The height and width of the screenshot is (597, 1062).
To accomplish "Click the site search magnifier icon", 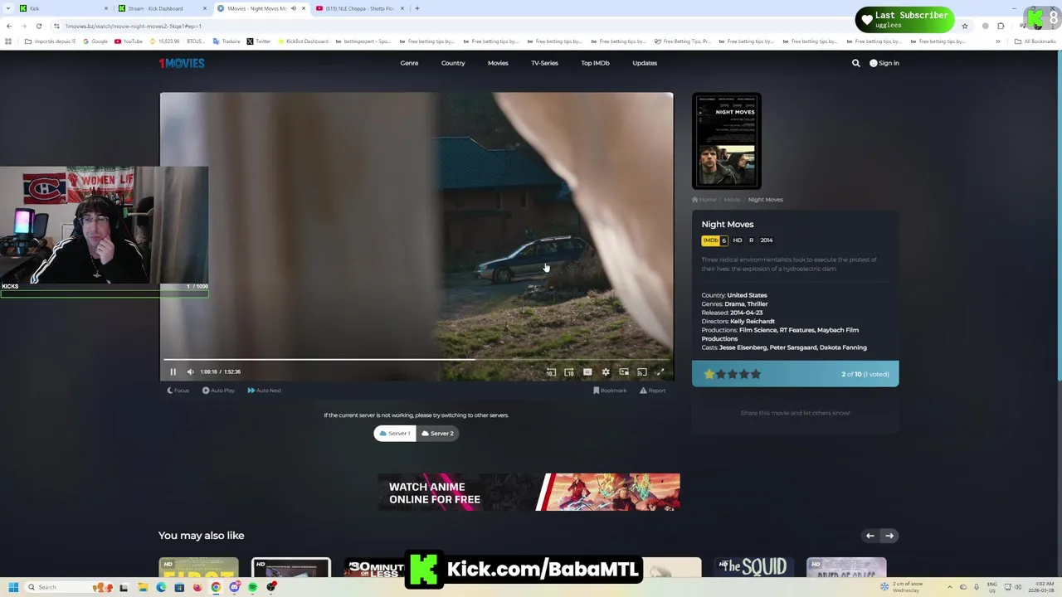I will (856, 63).
